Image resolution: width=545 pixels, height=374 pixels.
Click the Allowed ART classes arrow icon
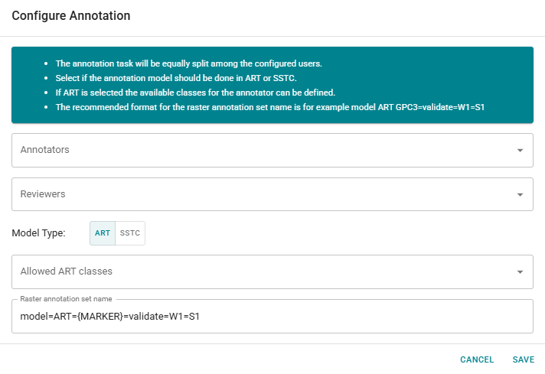(x=520, y=272)
